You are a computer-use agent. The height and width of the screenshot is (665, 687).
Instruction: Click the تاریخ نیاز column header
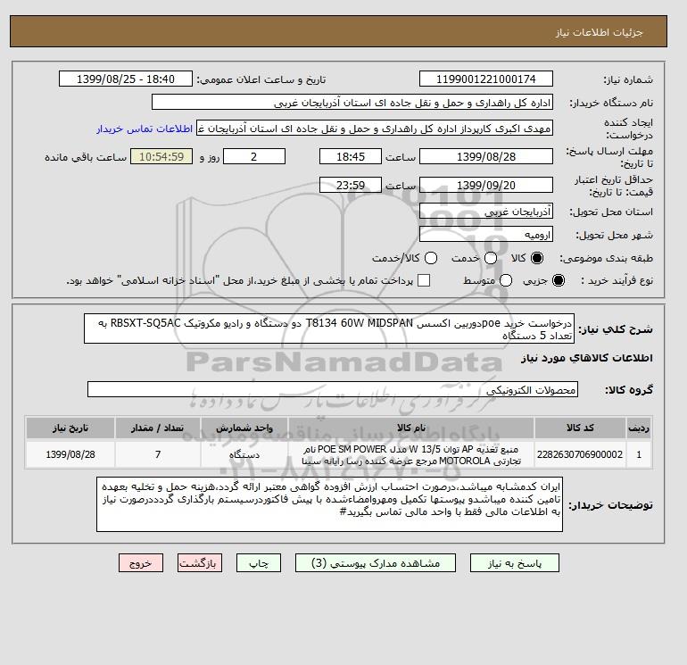pyautogui.click(x=70, y=428)
